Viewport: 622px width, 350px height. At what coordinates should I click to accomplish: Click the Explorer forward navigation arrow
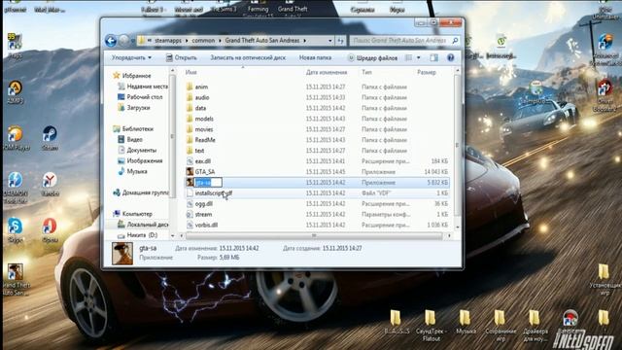(x=123, y=41)
